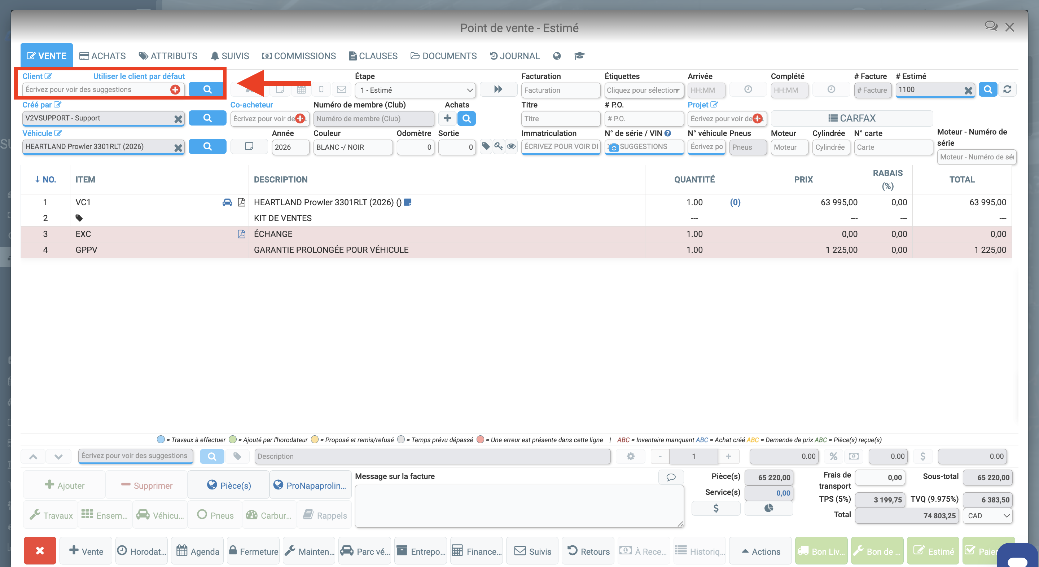The image size is (1039, 567).
Task: Click the Retours button
Action: point(588,551)
